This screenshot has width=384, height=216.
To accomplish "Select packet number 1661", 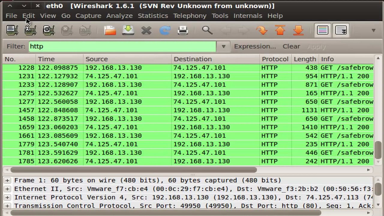I will 188,136.
